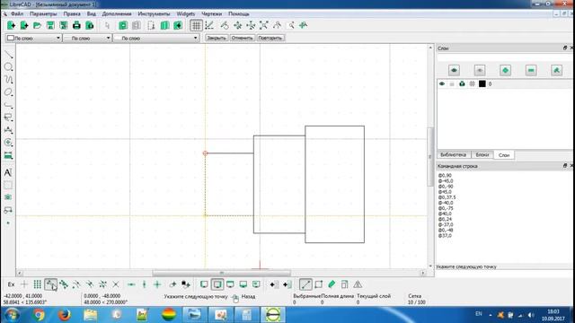Open the Помощь menu

pyautogui.click(x=239, y=13)
